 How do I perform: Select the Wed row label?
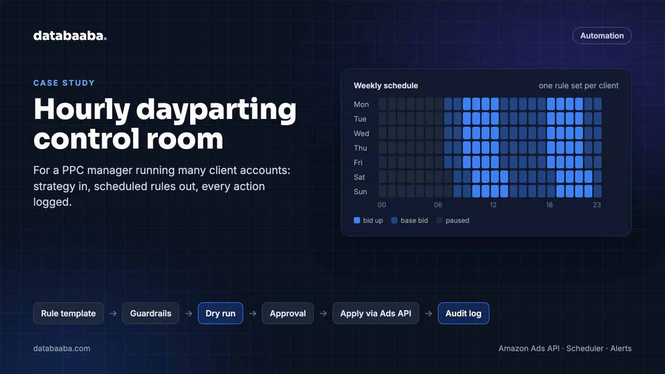point(362,133)
